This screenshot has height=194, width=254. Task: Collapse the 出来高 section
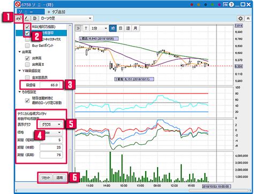click(x=20, y=52)
